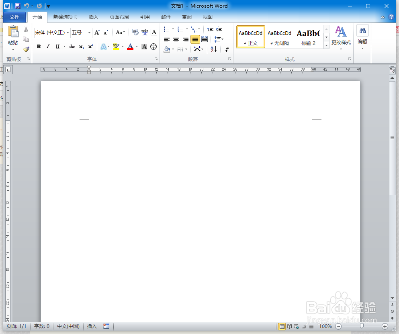
Task: Click the Save icon in quick access toolbar
Action: (18, 6)
